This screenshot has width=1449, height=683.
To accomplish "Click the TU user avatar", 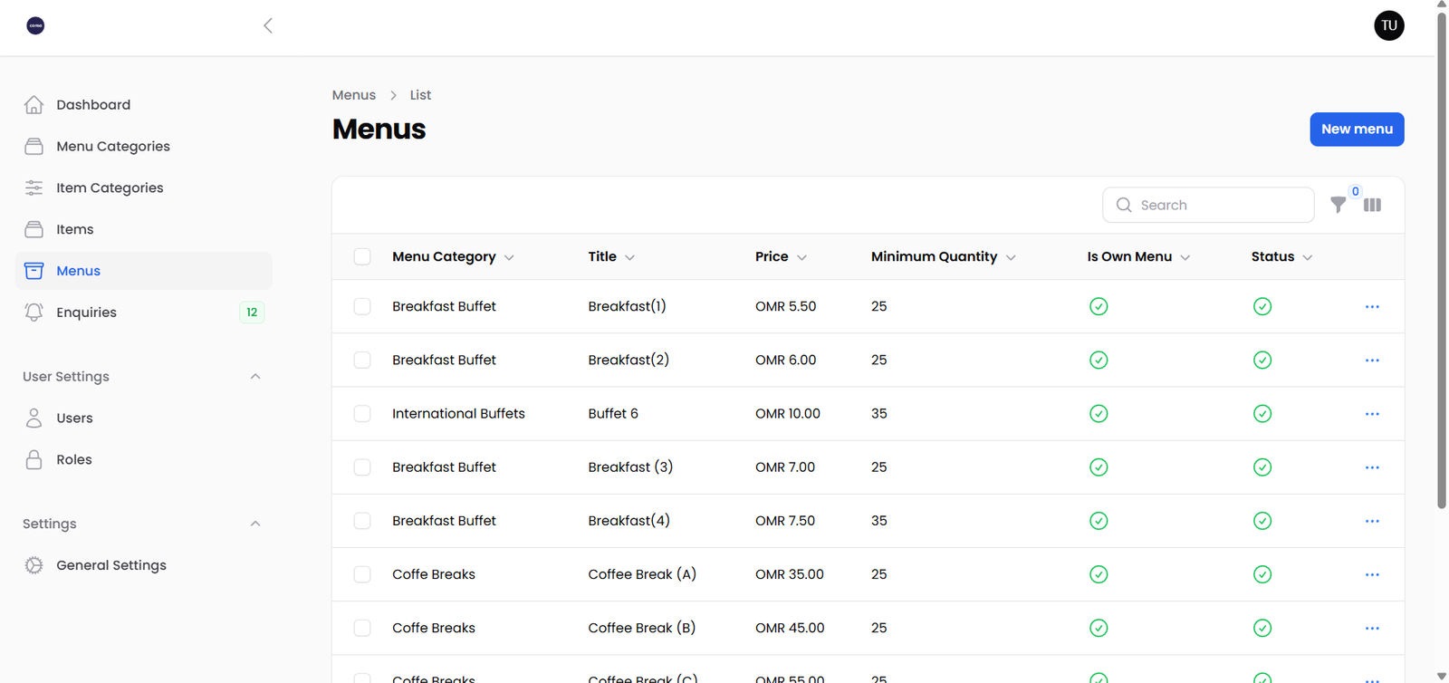I will click(x=1388, y=25).
